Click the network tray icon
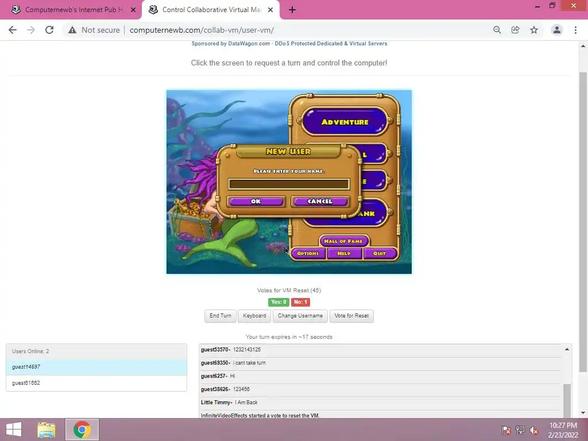 pyautogui.click(x=520, y=430)
